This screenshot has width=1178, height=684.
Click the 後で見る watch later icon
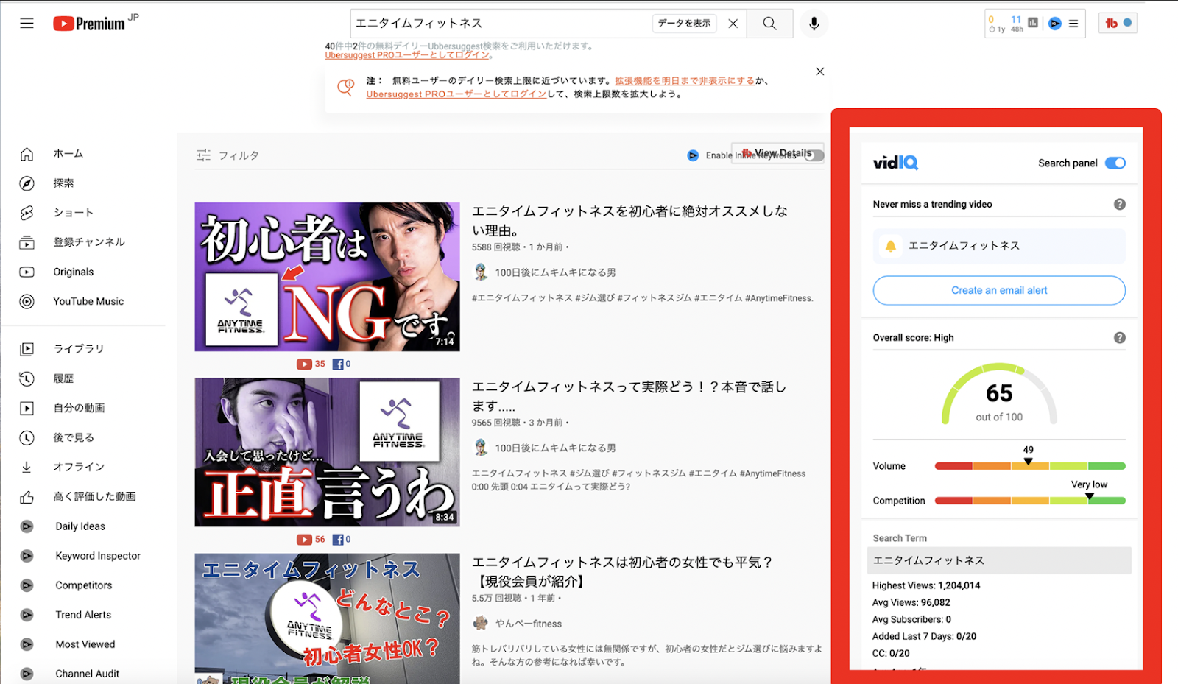click(x=27, y=437)
